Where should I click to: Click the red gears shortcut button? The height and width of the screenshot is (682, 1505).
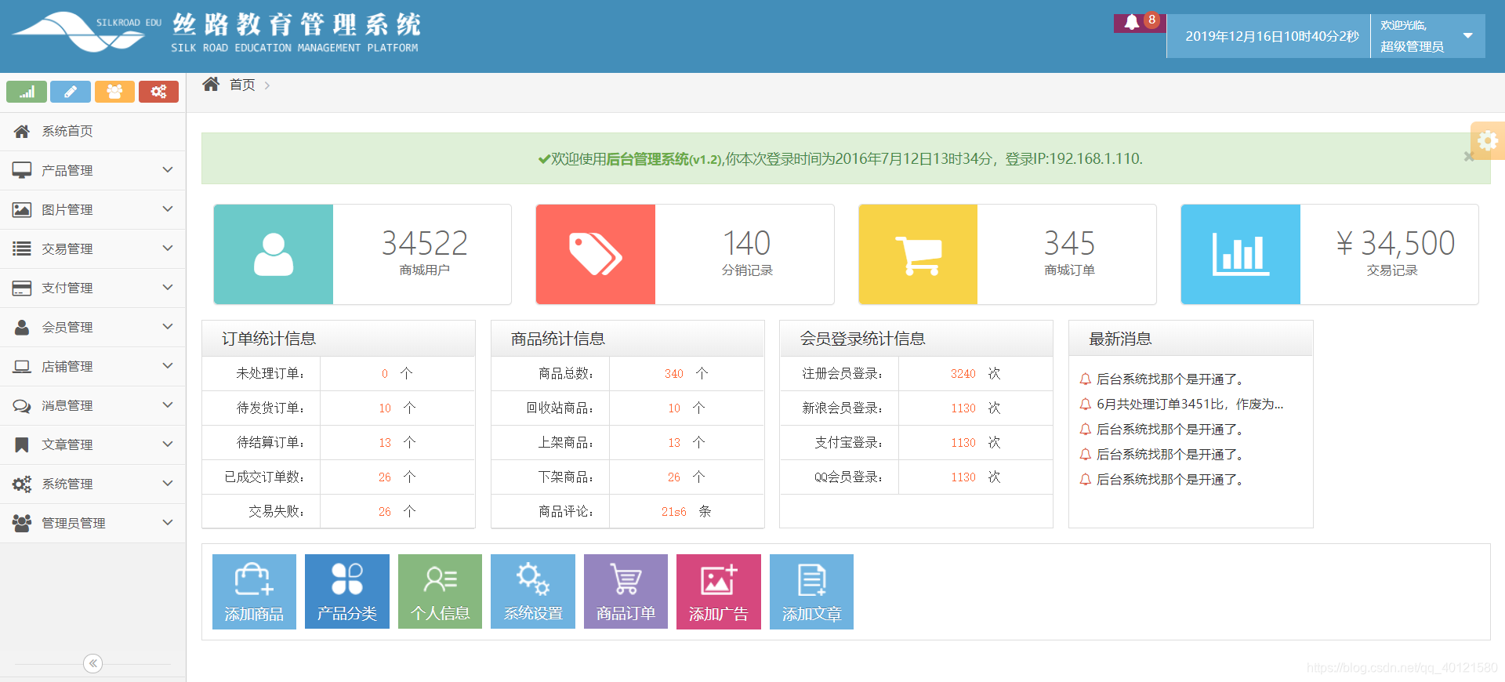[x=158, y=92]
